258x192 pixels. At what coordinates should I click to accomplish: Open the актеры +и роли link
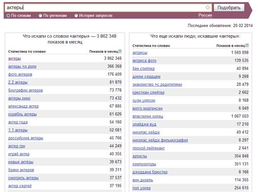click(x=22, y=66)
